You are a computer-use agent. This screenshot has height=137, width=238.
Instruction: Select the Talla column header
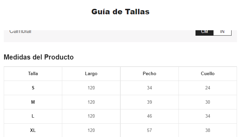33,74
